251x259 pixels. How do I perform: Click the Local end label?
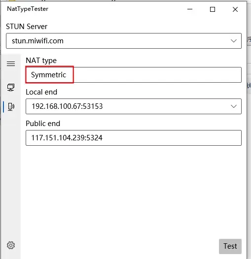(x=41, y=92)
